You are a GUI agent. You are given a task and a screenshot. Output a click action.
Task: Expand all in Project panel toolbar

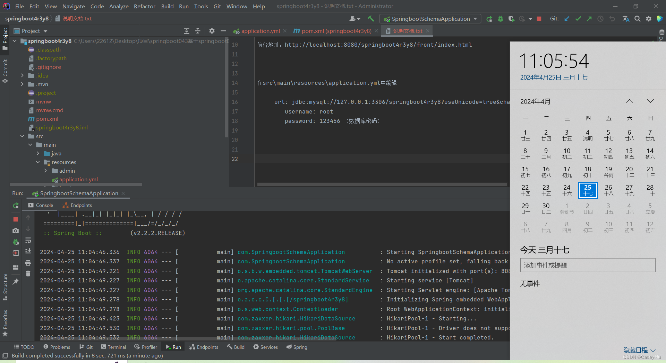(187, 31)
